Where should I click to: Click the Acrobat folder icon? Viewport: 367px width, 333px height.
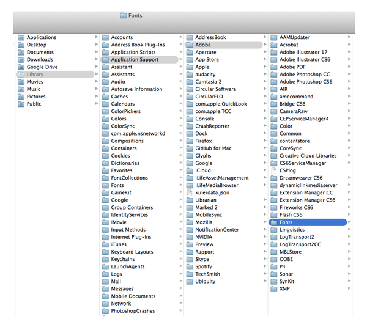(x=274, y=45)
